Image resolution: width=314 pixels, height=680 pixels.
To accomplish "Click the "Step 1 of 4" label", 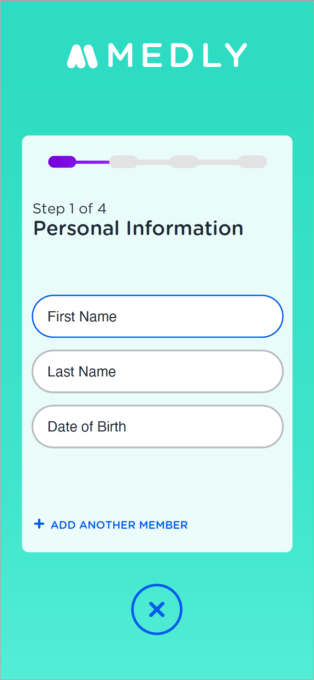I will point(70,209).
